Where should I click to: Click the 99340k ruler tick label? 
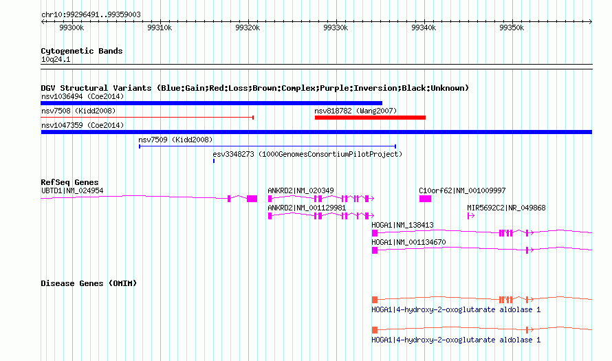click(424, 28)
